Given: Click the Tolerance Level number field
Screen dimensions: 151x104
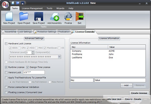Looking at the screenshot, I should click(x=29, y=52).
